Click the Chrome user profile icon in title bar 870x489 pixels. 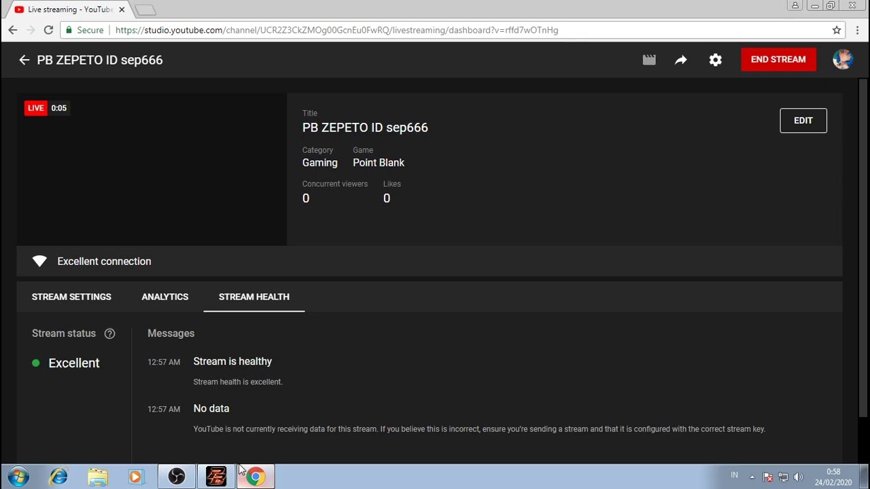[795, 5]
